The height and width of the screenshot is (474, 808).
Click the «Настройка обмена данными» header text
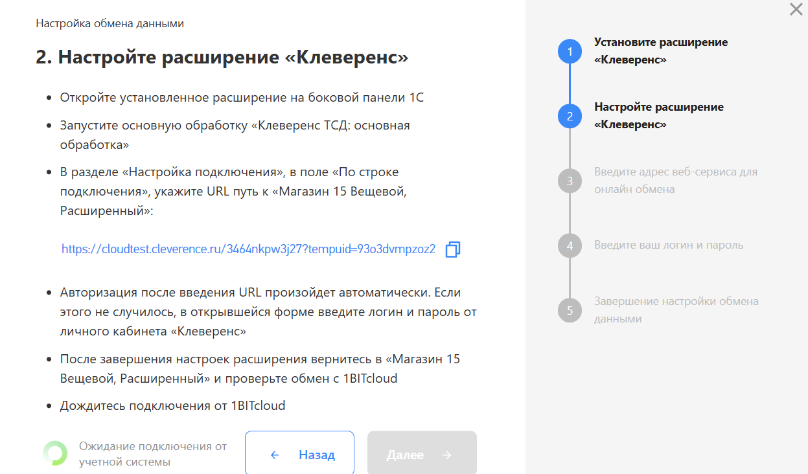(x=110, y=23)
